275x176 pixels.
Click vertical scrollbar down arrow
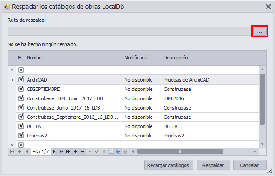pos(262,144)
